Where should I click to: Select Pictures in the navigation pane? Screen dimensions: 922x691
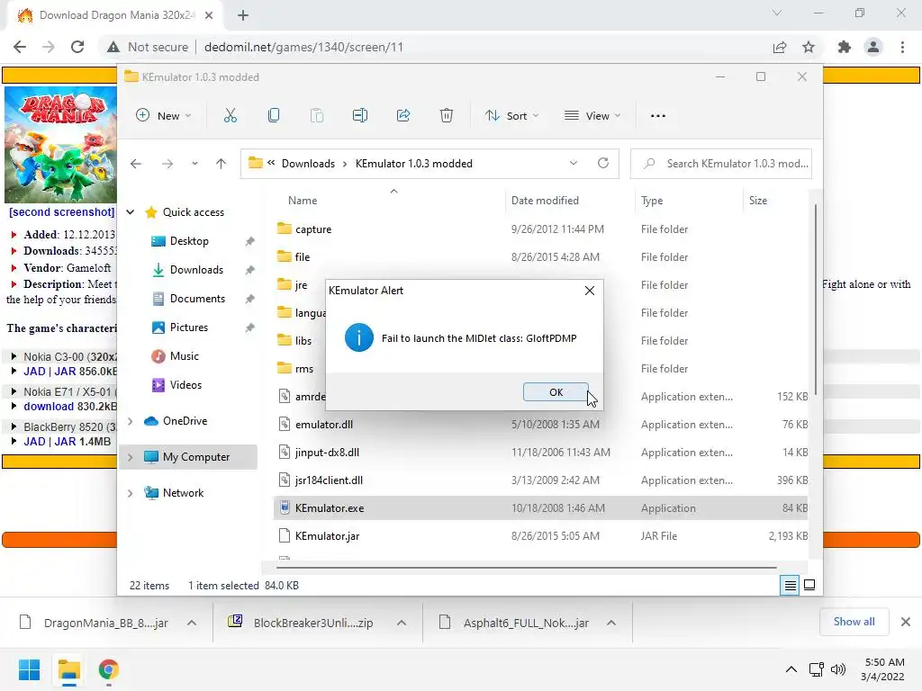coord(189,328)
